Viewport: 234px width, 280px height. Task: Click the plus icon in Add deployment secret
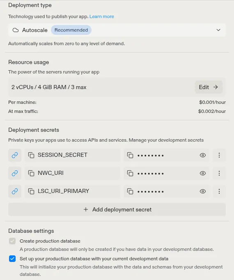(86, 209)
